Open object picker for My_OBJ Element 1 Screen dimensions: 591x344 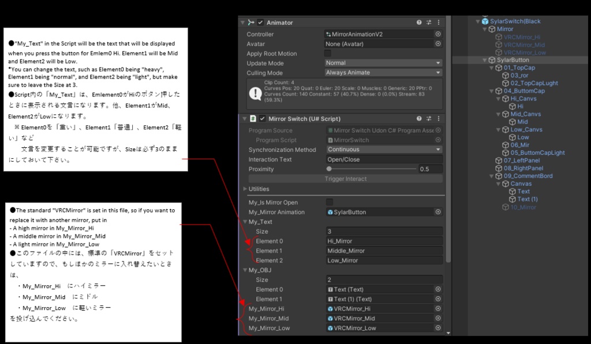coord(438,299)
